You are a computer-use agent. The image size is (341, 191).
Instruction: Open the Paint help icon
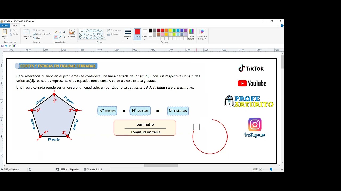(282, 25)
